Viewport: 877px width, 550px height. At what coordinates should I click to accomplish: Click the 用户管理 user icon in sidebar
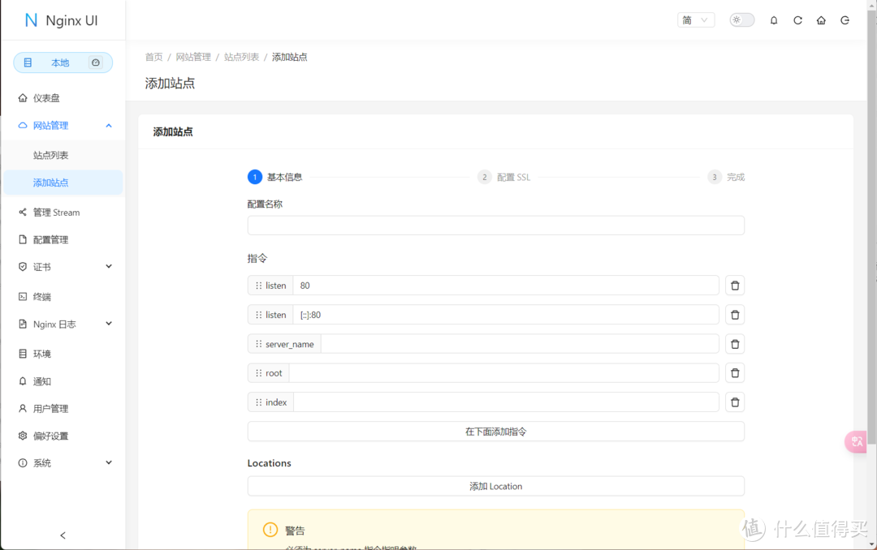(x=24, y=408)
